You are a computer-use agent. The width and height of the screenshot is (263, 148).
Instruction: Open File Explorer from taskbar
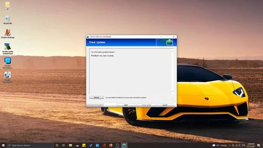point(70,145)
